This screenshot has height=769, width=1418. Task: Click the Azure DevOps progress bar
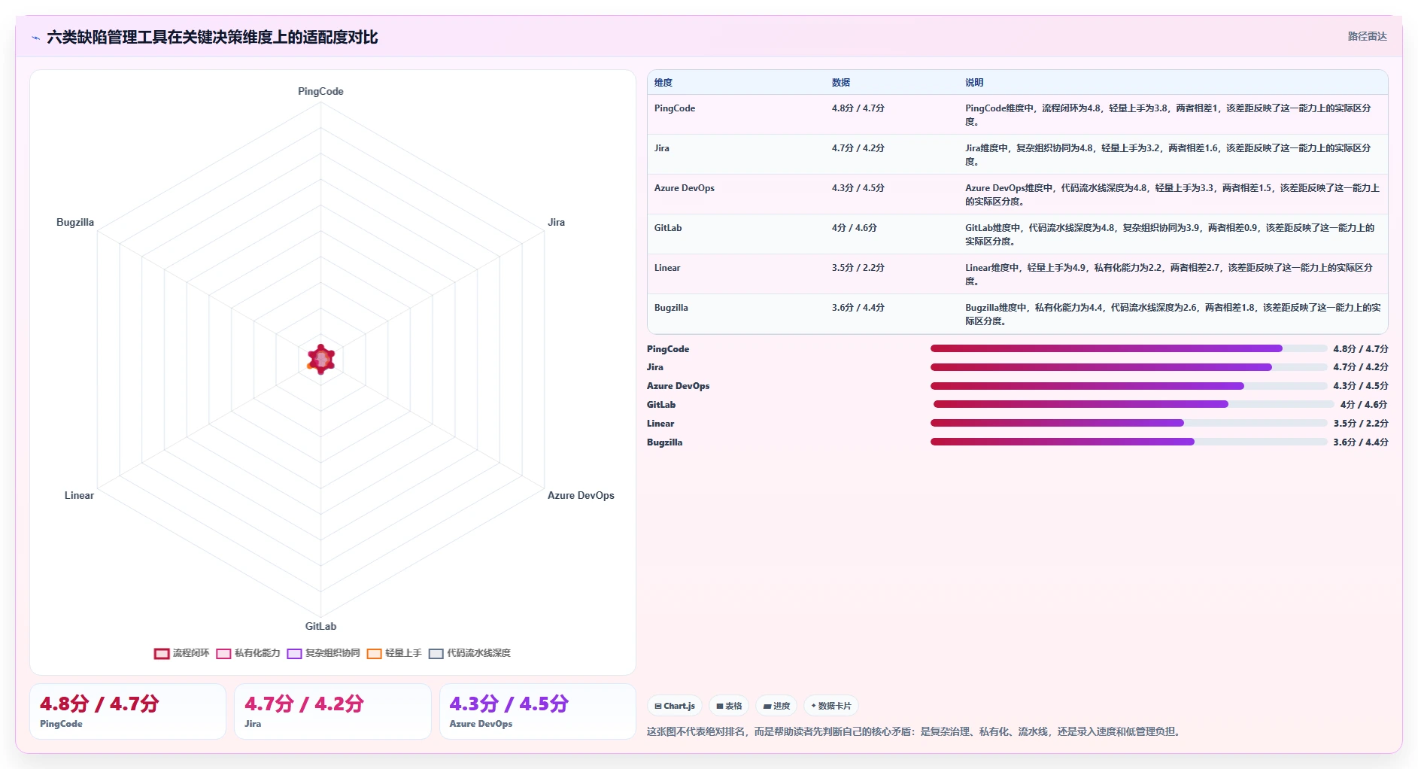[x=1128, y=386]
